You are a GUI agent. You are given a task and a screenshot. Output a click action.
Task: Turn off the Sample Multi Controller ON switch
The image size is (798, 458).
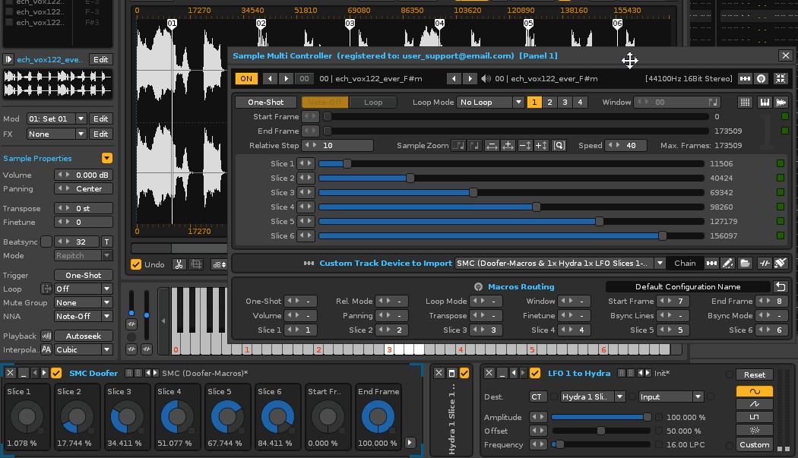coord(245,79)
